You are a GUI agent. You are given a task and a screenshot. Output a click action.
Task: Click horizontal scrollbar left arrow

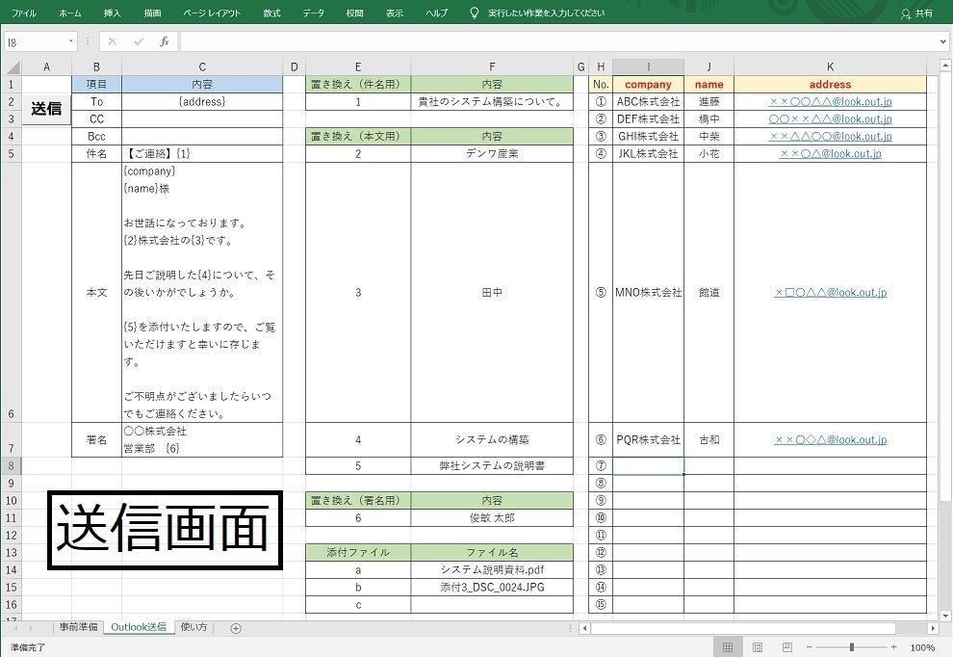pyautogui.click(x=584, y=628)
